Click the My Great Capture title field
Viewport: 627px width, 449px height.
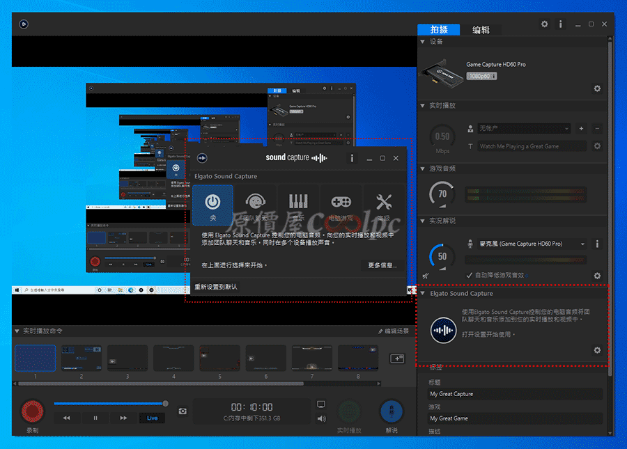pyautogui.click(x=515, y=394)
